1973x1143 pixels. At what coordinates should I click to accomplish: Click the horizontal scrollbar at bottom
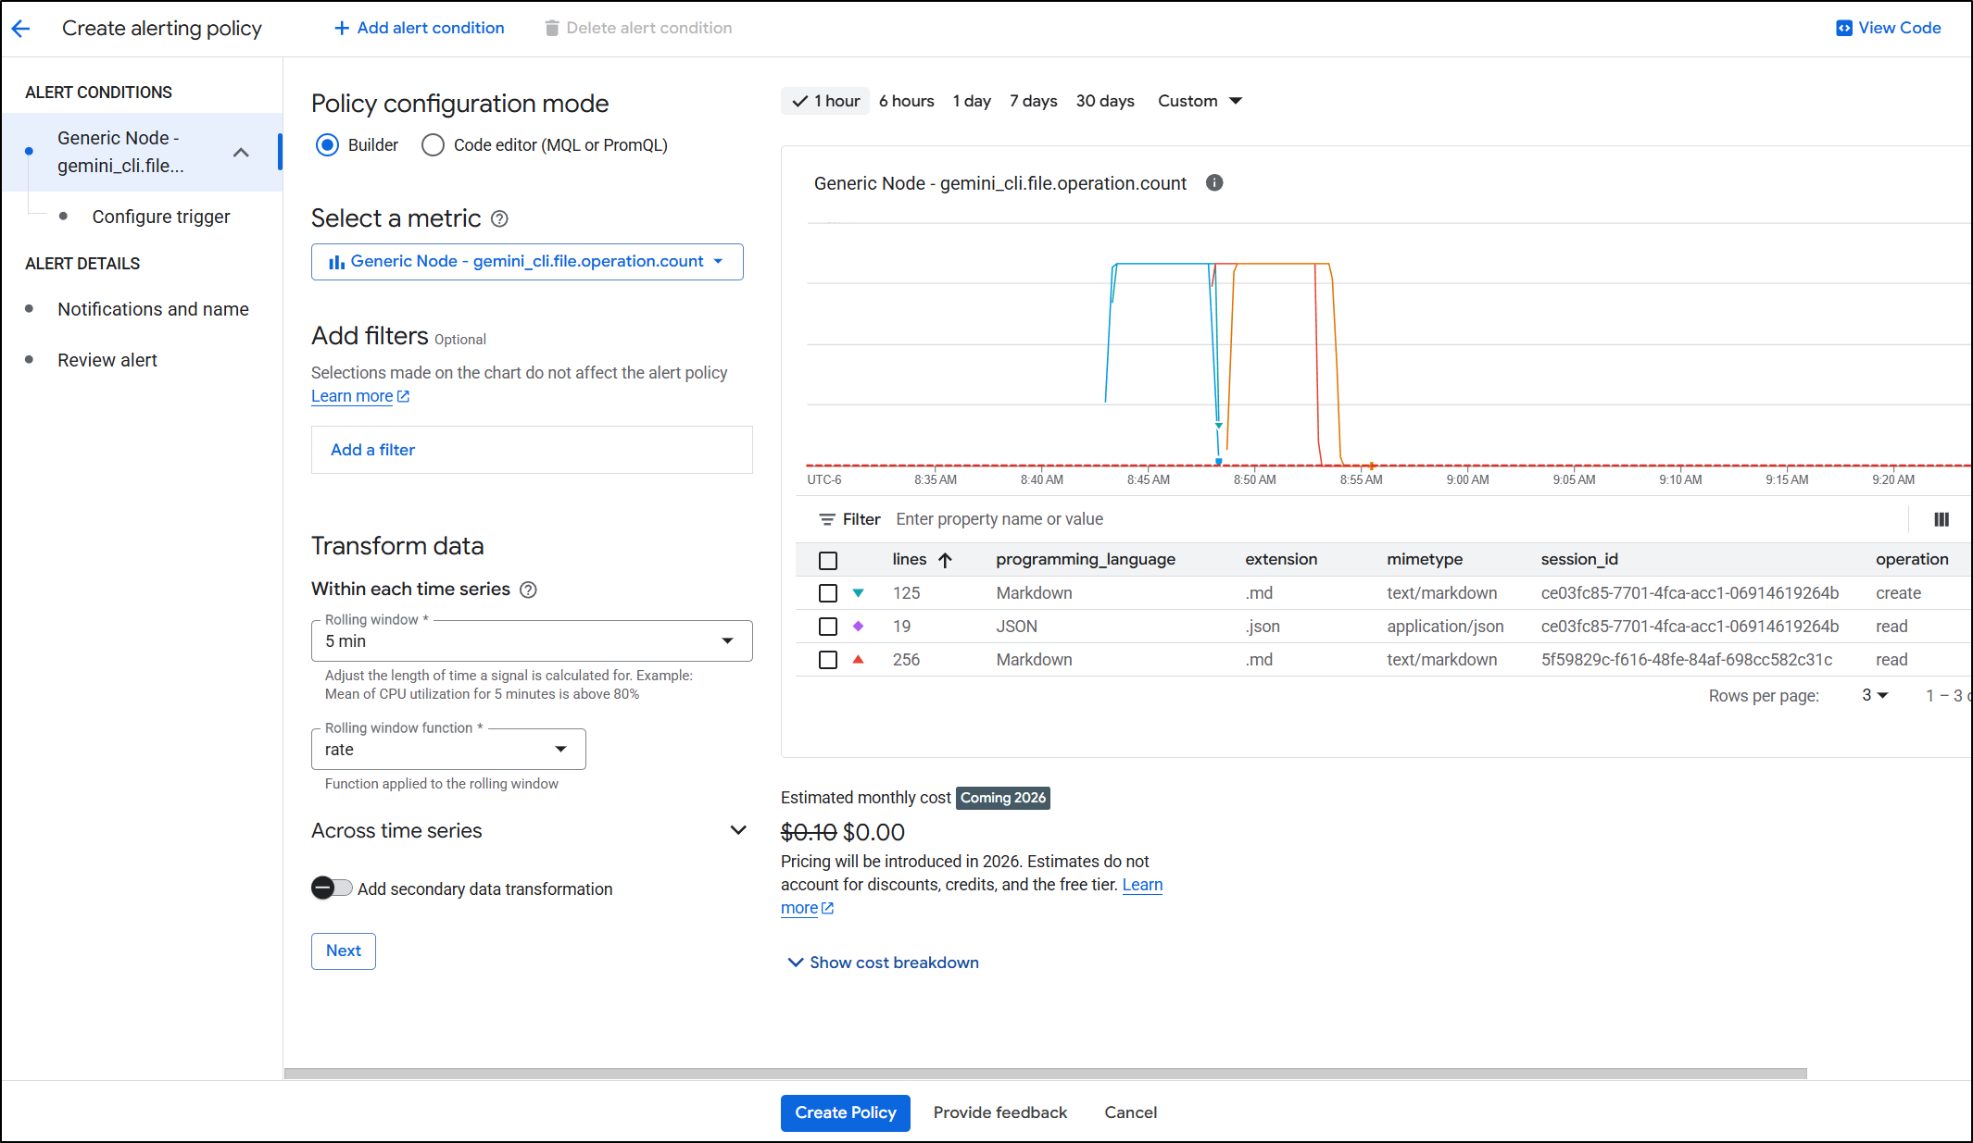1045,1074
